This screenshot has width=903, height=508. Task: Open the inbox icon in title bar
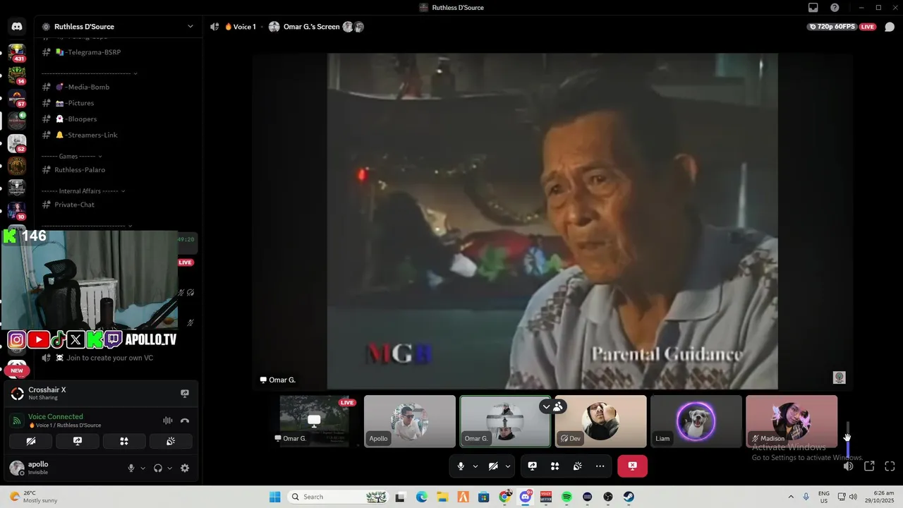[x=813, y=8]
